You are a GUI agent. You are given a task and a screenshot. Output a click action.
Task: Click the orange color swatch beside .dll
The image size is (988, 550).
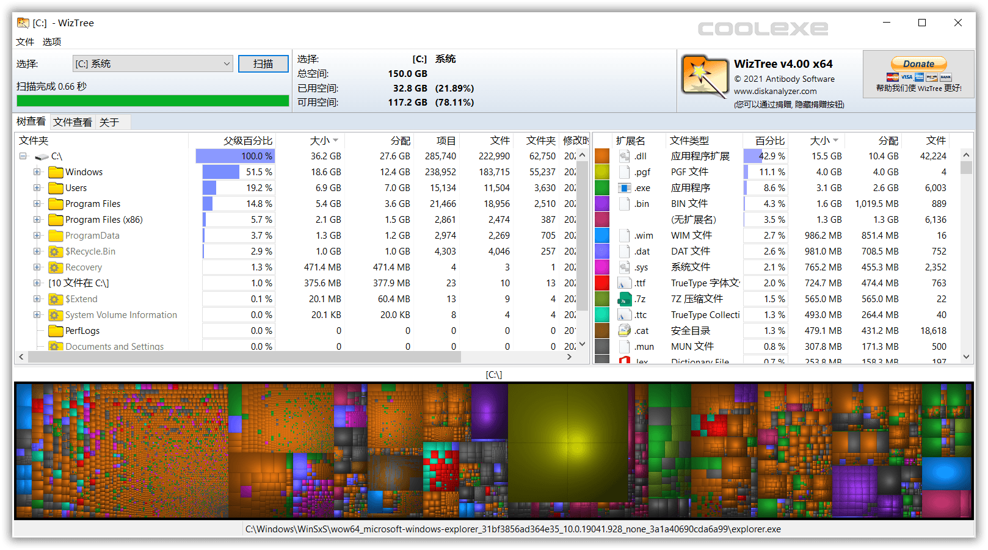tap(602, 156)
